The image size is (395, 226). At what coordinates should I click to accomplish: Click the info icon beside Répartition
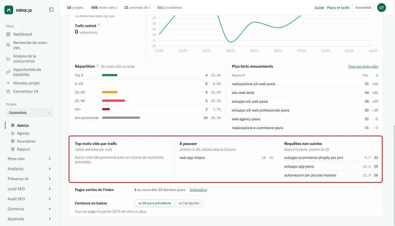[97, 66]
